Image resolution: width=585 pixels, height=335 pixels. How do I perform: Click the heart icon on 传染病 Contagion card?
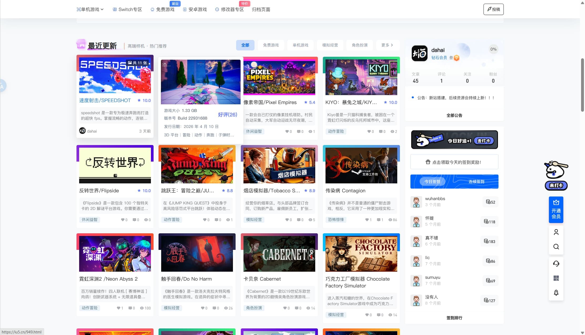pyautogui.click(x=367, y=220)
